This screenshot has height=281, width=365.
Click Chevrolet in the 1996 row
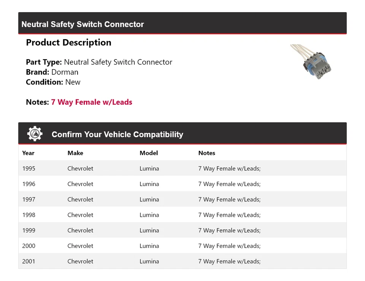tap(80, 184)
